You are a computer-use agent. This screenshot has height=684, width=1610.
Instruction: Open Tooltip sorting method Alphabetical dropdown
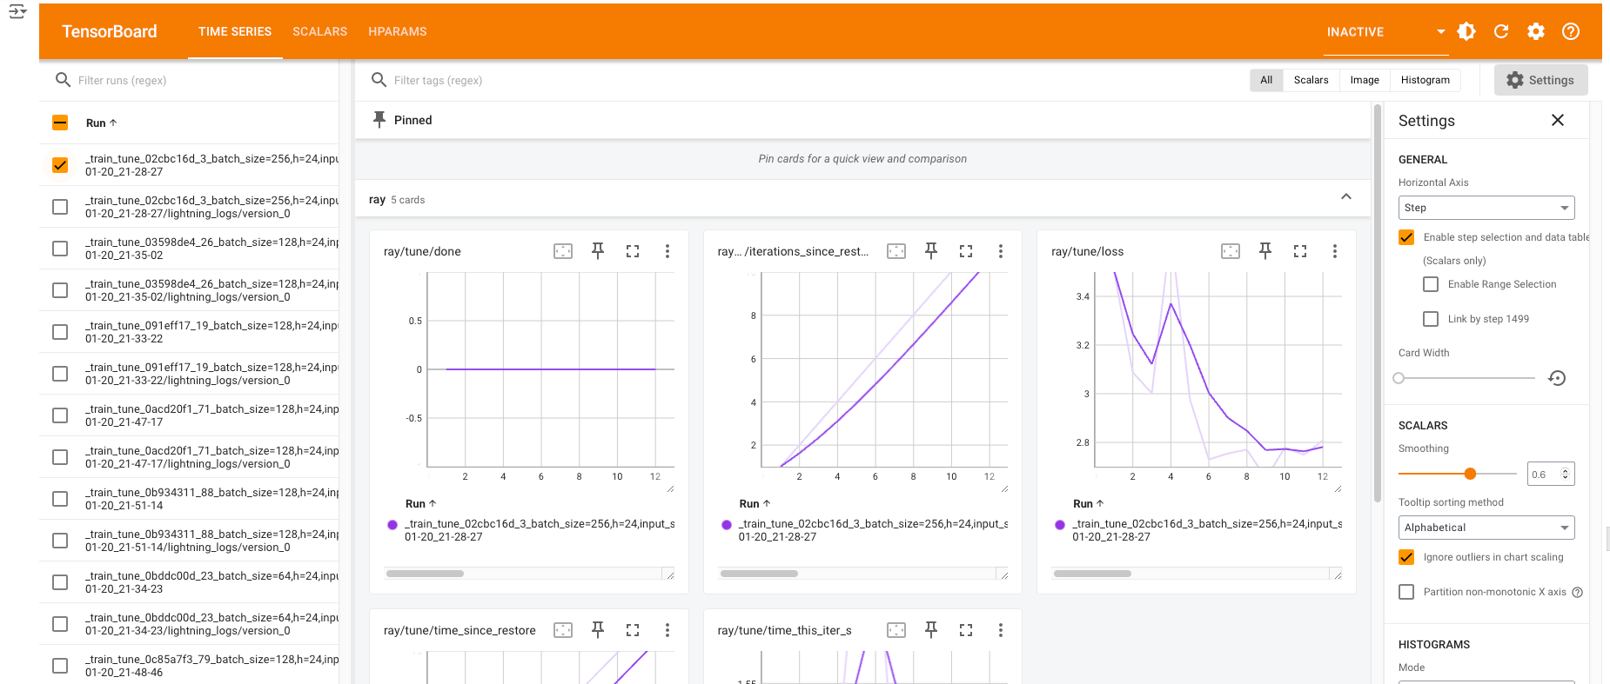pyautogui.click(x=1486, y=528)
